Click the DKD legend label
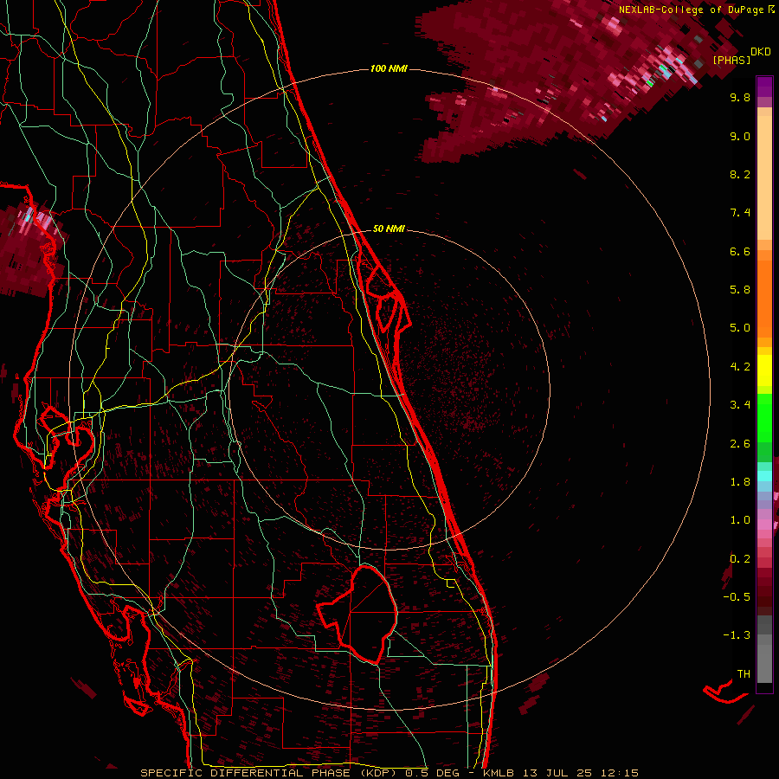Viewport: 779px width, 779px height. 761,52
